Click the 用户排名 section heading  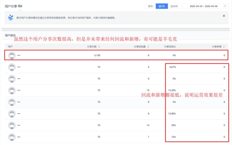tap(10, 35)
